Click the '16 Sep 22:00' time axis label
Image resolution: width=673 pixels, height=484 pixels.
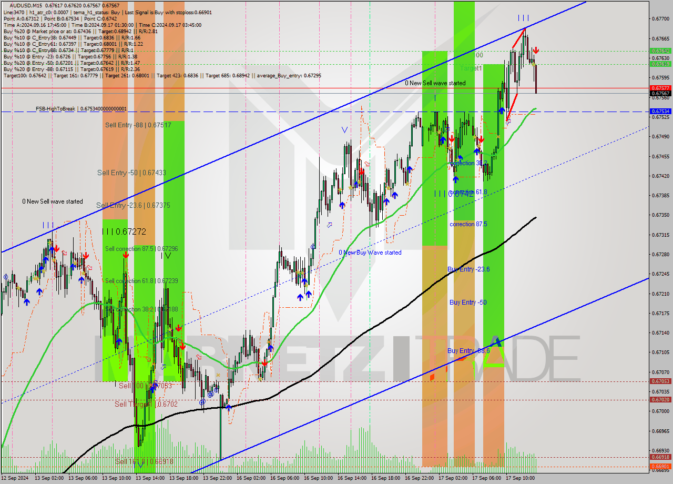pyautogui.click(x=420, y=479)
